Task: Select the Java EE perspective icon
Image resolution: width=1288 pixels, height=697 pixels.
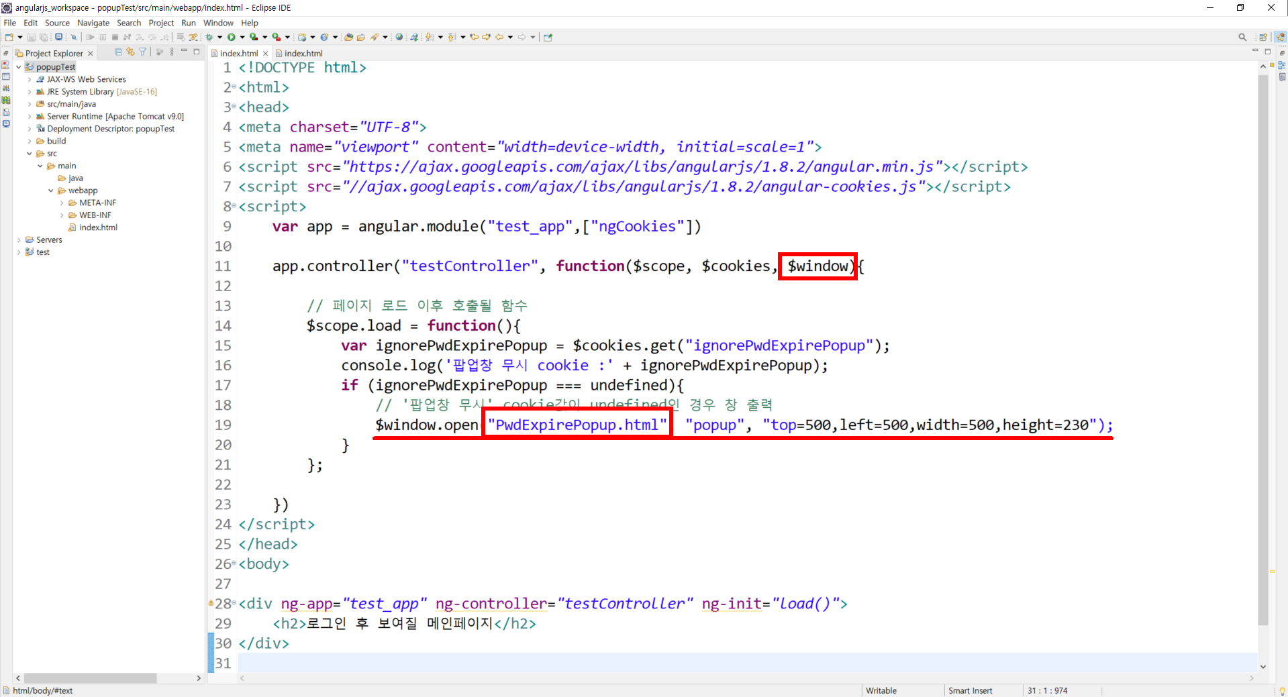Action: tap(1280, 37)
